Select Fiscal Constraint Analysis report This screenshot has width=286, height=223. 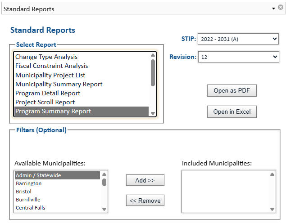pos(82,66)
